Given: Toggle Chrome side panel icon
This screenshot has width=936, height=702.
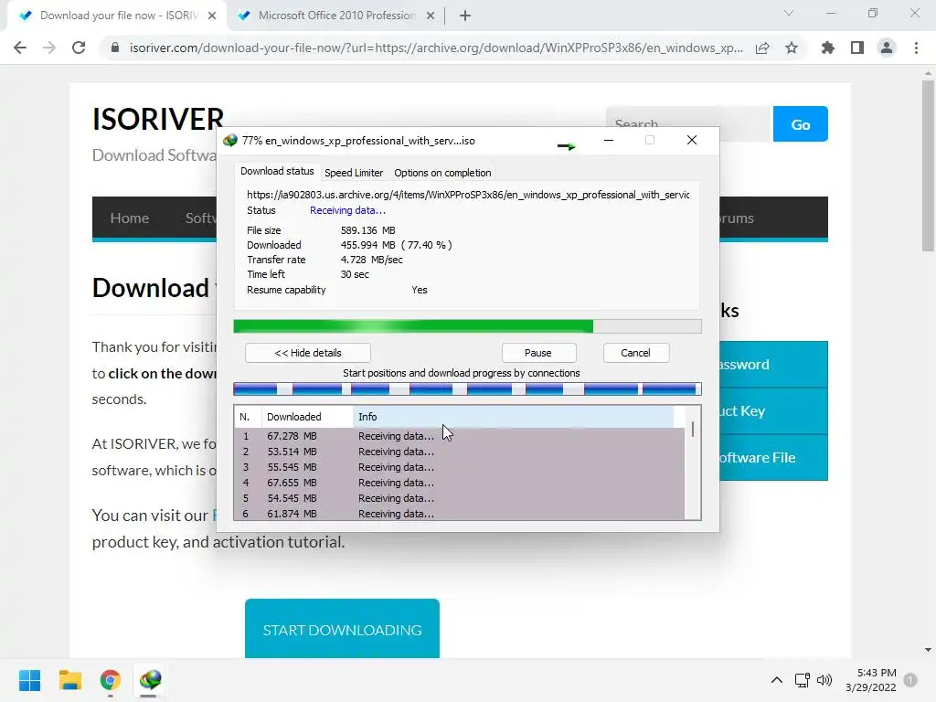Looking at the screenshot, I should (x=857, y=48).
